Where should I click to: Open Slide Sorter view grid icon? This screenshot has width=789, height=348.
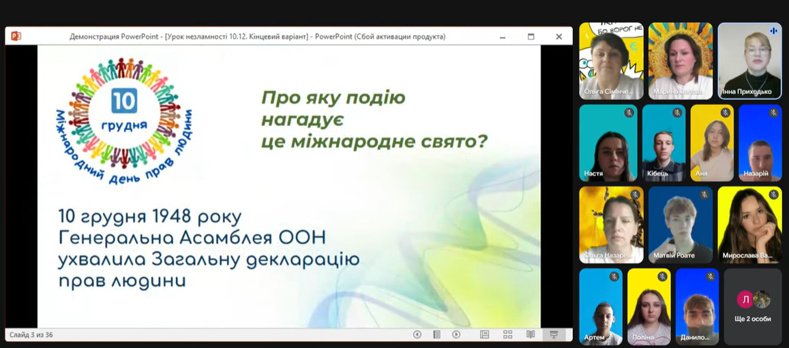[507, 334]
